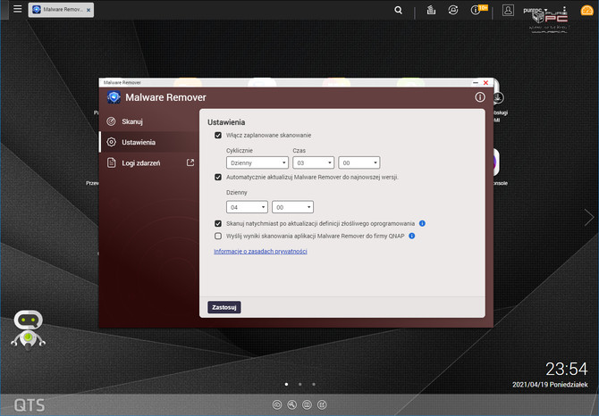Open the purepc user menu dropdown

535,10
